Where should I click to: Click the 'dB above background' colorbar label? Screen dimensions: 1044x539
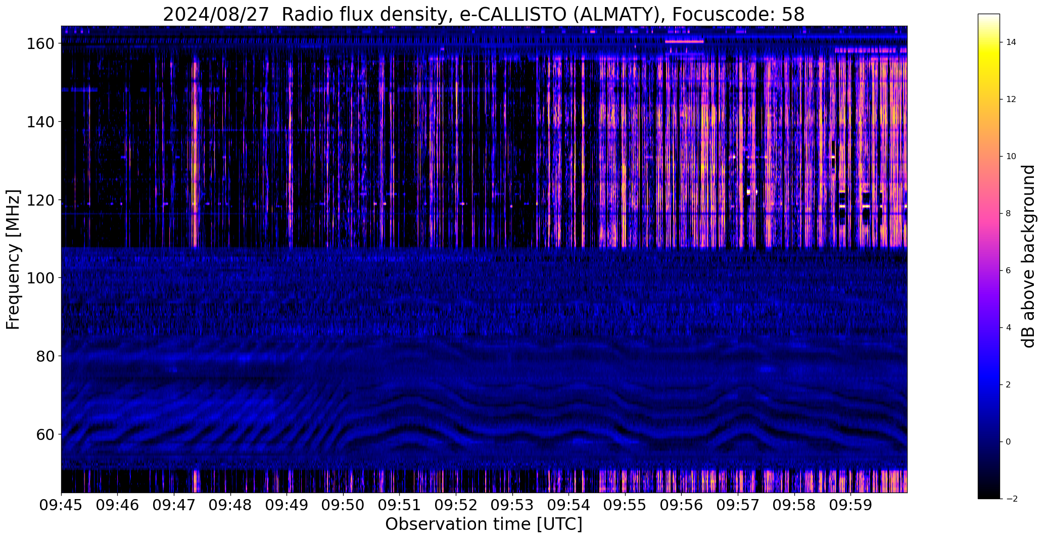1028,256
